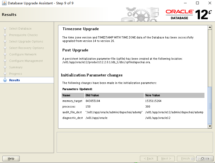Image resolution: width=215 pixels, height=163 pixels.
Task: Click the results vertical scrollbar thumb
Action: [210, 105]
